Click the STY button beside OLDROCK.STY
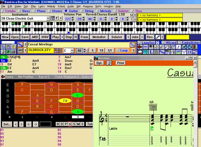The width and height of the screenshot is (201, 147). pyautogui.click(x=20, y=50)
